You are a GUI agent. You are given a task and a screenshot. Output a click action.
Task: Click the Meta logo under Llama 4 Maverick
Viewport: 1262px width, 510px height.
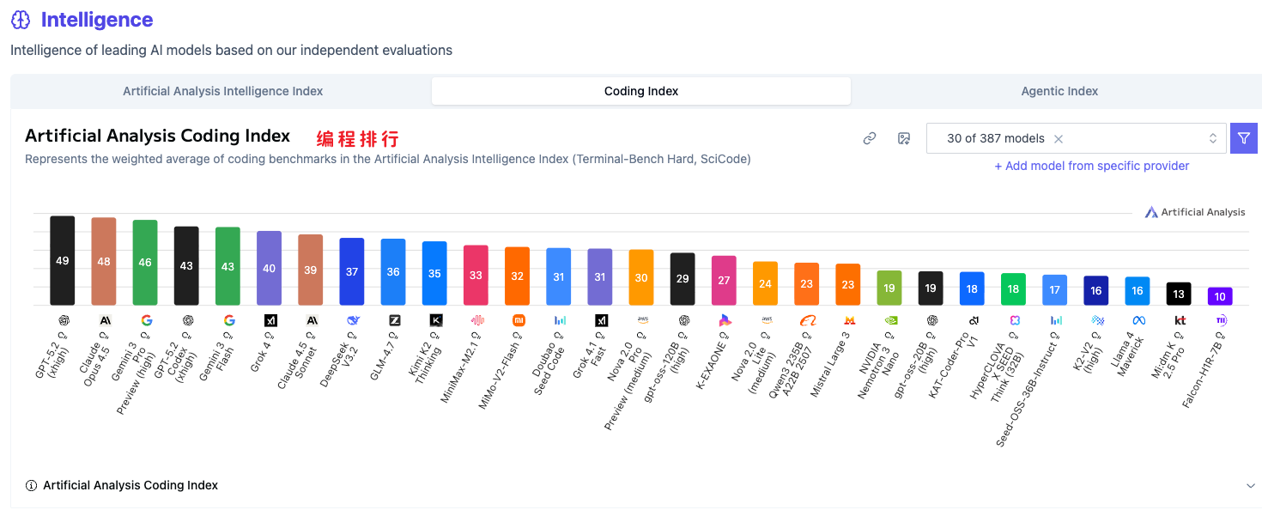pyautogui.click(x=1138, y=320)
